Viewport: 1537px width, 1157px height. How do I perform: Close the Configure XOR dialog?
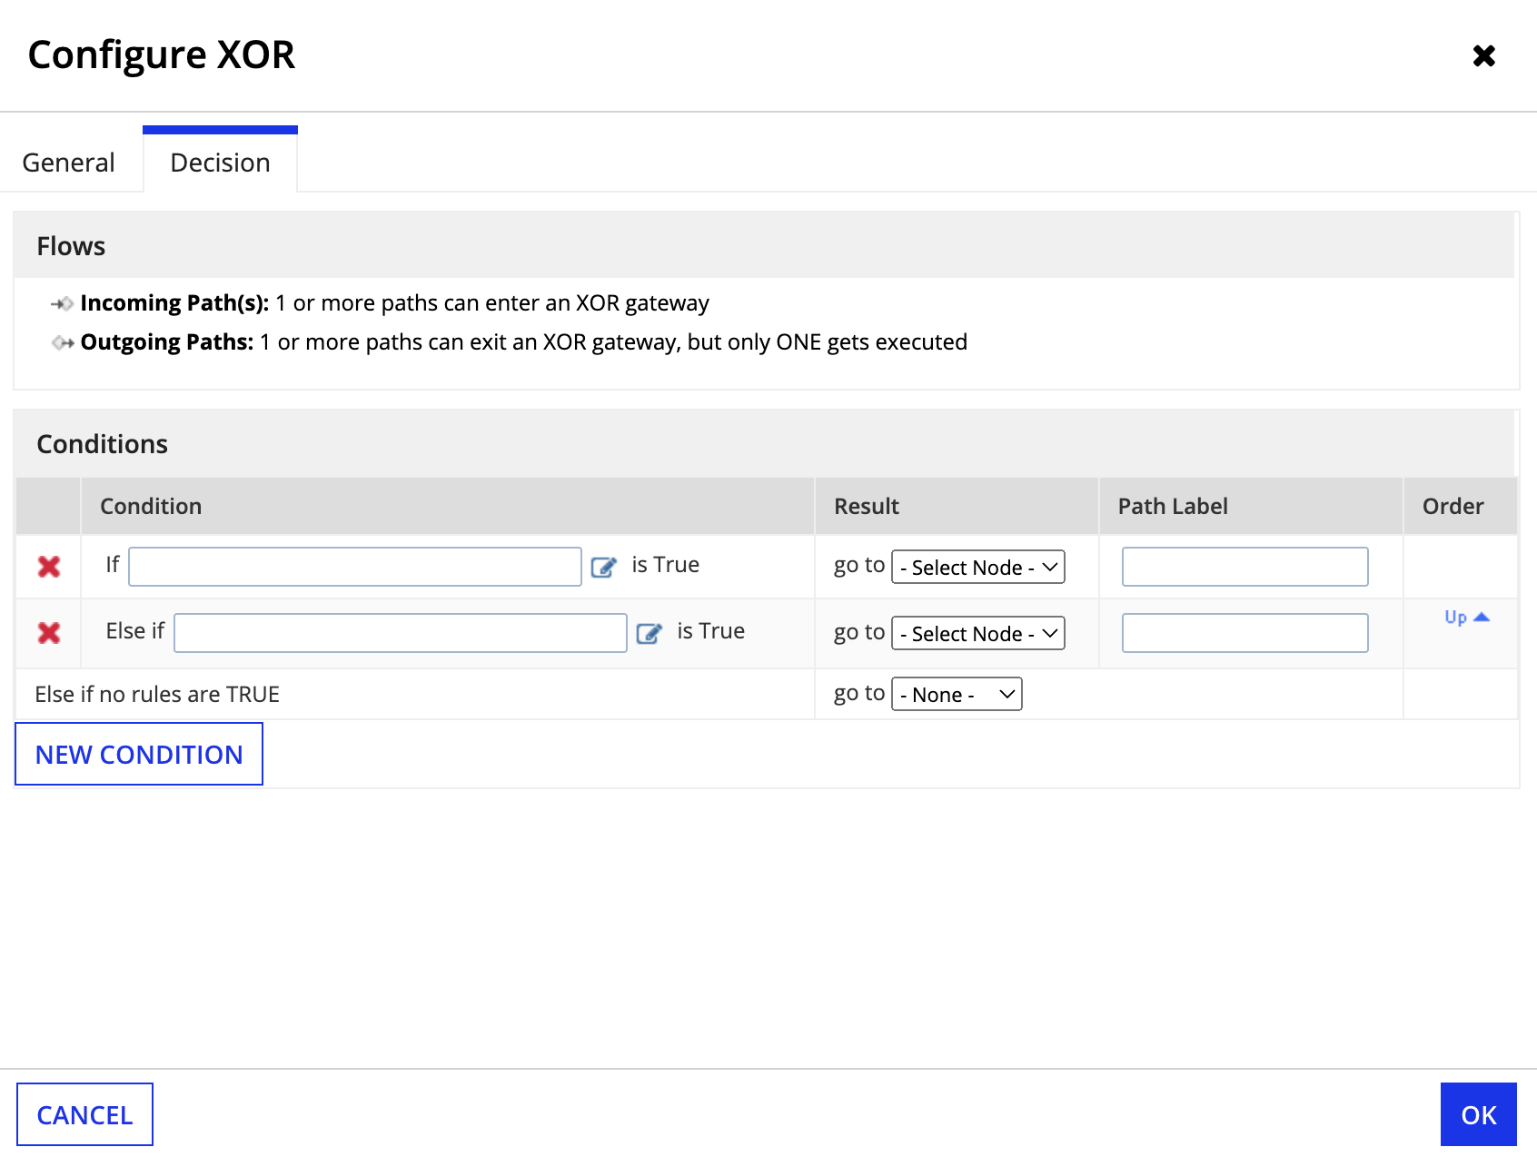[x=1483, y=56]
